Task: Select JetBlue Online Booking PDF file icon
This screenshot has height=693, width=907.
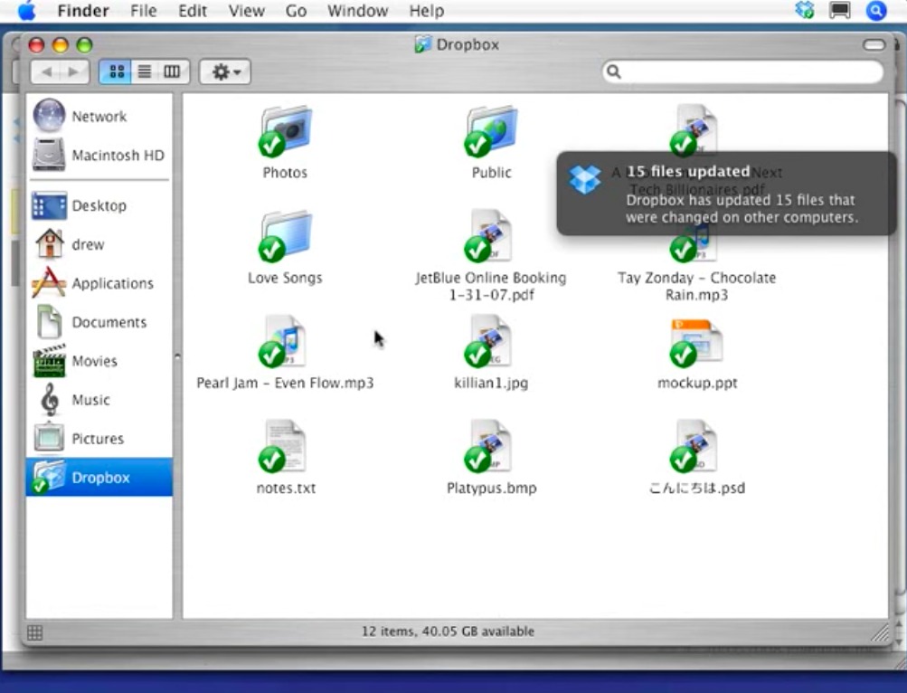Action: point(489,235)
